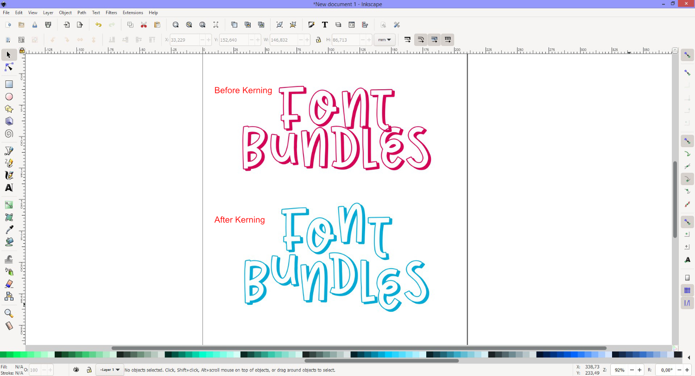Increase canvas rotation with plus

(x=687, y=370)
